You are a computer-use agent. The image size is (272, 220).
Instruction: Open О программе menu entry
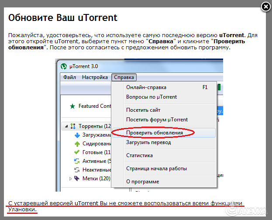tap(164, 182)
